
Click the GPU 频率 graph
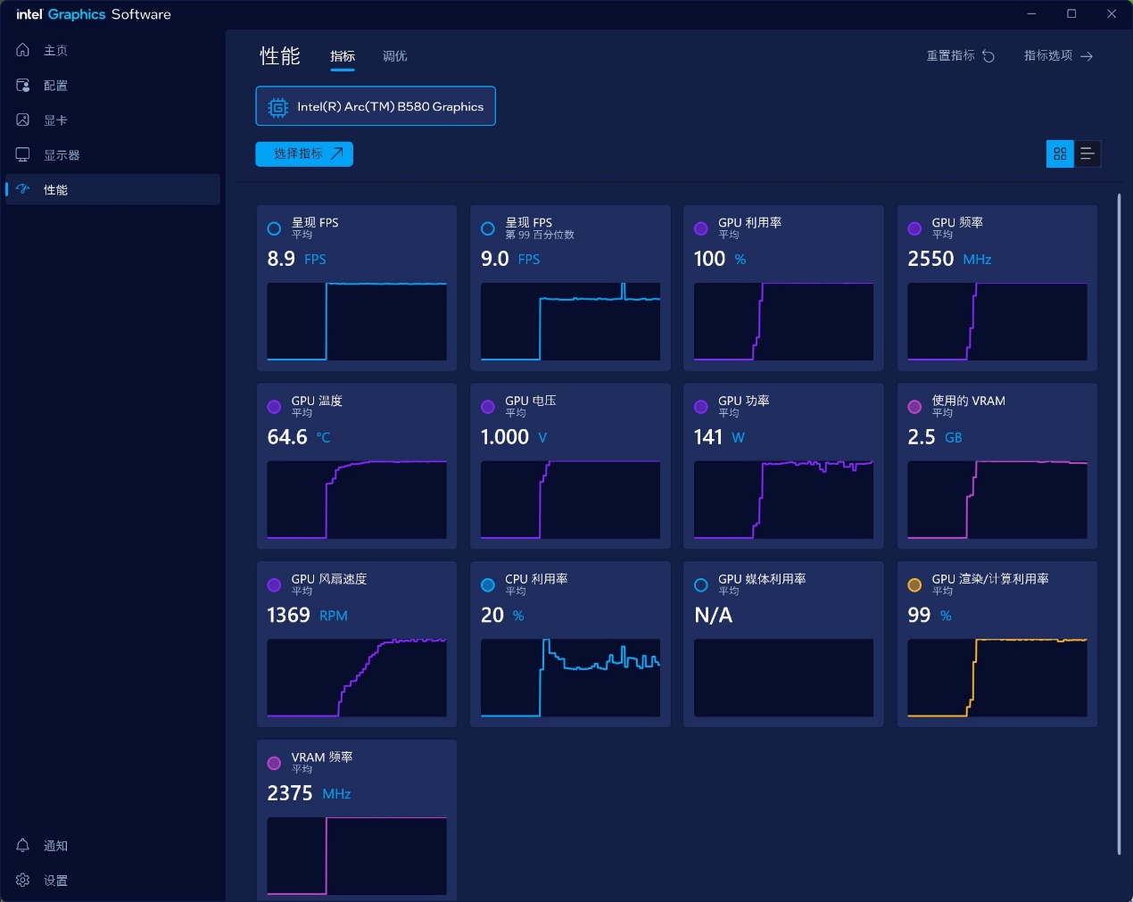click(997, 322)
